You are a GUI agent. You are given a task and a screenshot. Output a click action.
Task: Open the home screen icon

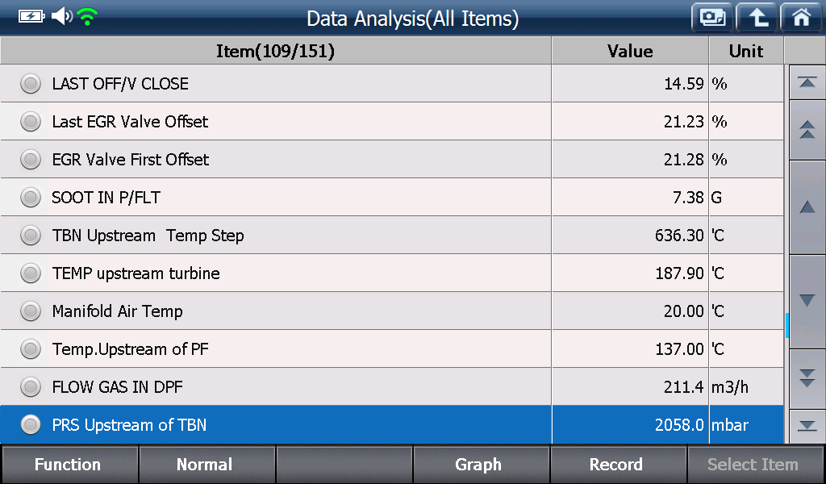801,18
